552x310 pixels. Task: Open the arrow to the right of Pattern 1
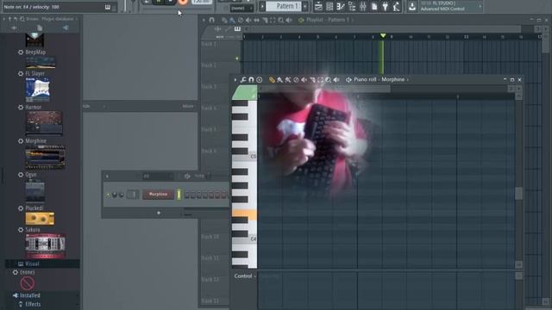pos(304,6)
